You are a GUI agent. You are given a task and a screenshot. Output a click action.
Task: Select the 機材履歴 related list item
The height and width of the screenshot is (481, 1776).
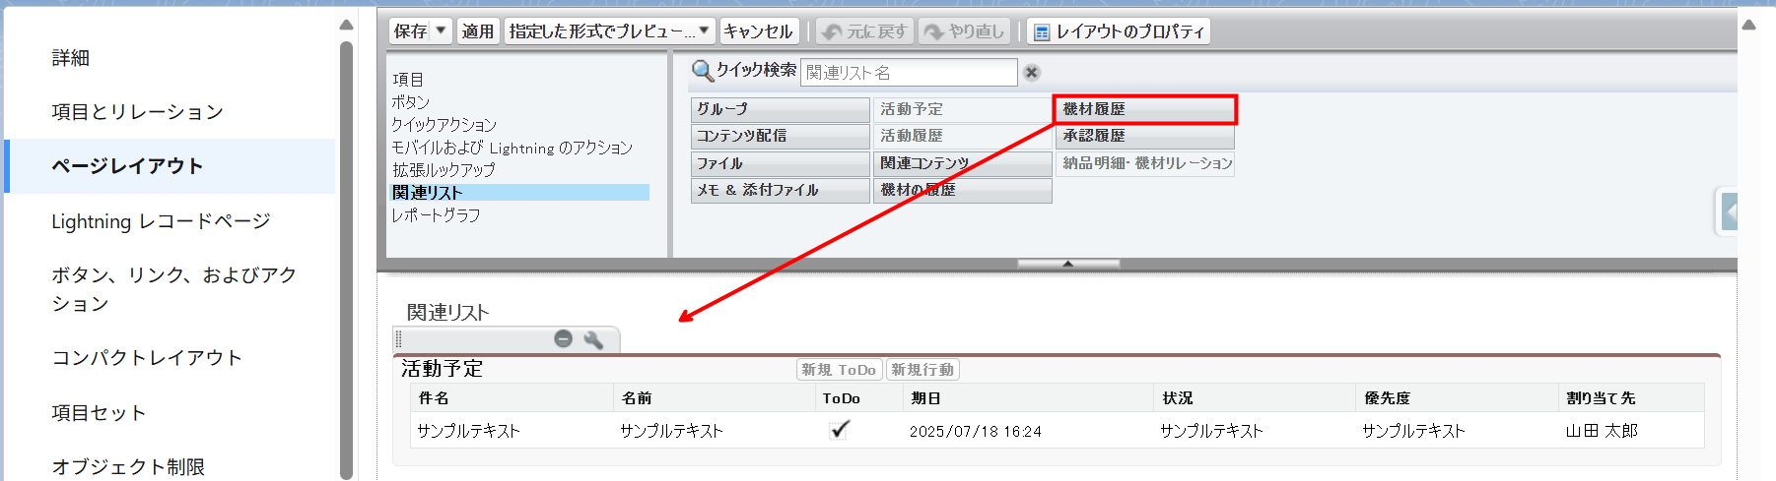pyautogui.click(x=1144, y=109)
